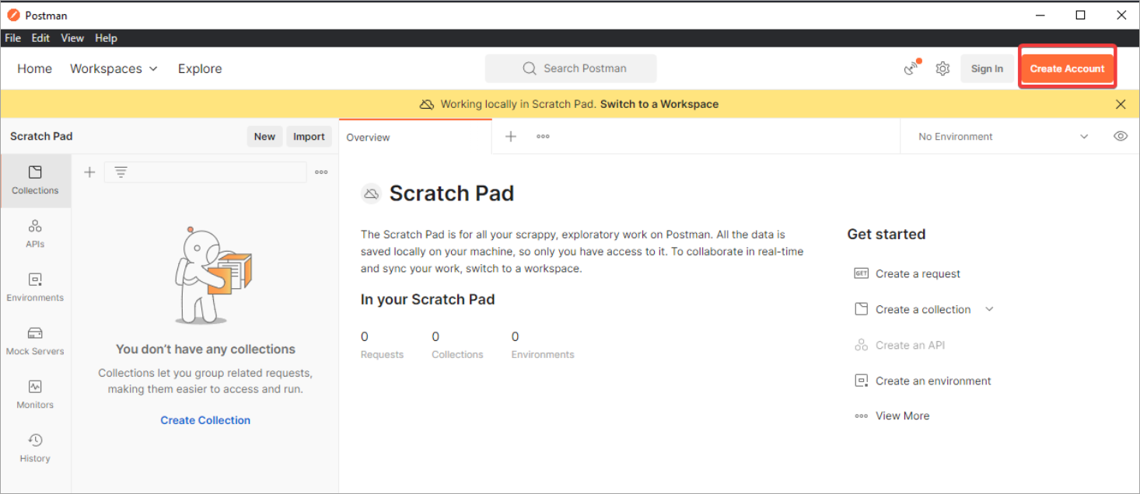Click the Requests count in Scratch Pad
Viewport: 1140px width, 494px height.
pyautogui.click(x=382, y=345)
